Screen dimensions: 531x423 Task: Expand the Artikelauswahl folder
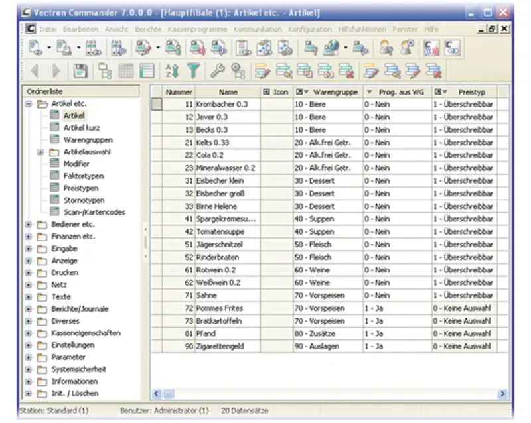point(40,152)
